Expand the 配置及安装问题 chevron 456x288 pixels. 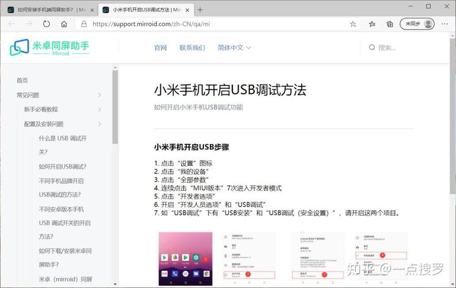(100, 124)
